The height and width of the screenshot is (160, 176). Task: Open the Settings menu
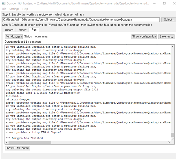tap(14, 9)
